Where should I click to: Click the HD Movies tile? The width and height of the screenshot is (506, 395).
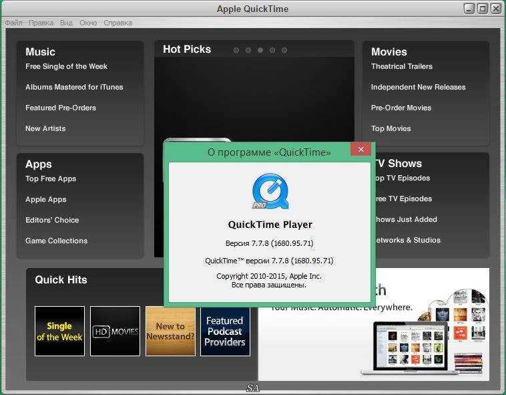point(115,331)
